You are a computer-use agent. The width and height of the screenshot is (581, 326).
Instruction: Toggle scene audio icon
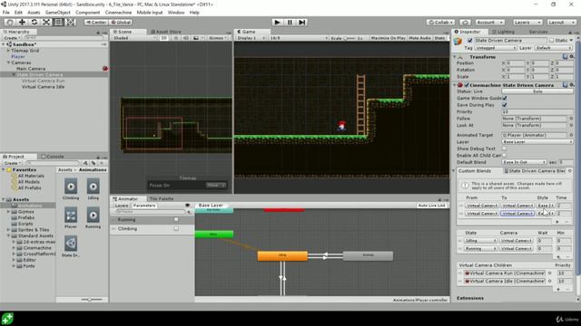tap(185, 38)
